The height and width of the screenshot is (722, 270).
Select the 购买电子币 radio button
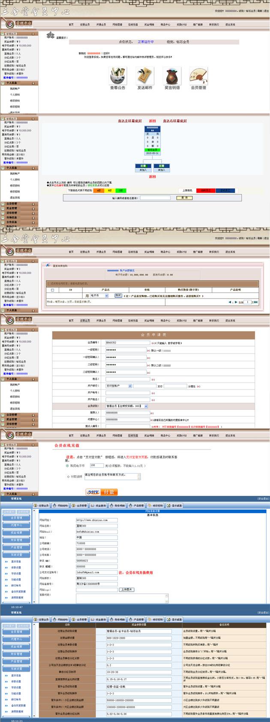click(x=67, y=465)
